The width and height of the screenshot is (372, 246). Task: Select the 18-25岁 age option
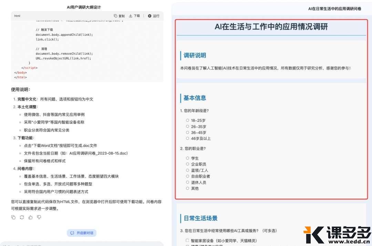click(x=187, y=120)
